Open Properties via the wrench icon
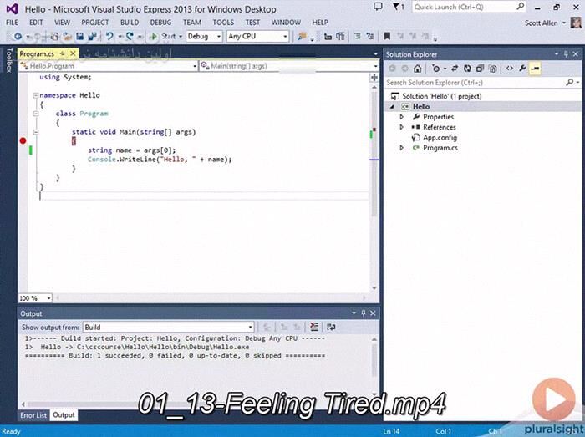Image resolution: width=585 pixels, height=437 pixels. coord(522,69)
